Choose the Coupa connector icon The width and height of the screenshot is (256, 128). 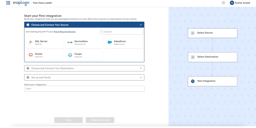pyautogui.click(x=70, y=55)
